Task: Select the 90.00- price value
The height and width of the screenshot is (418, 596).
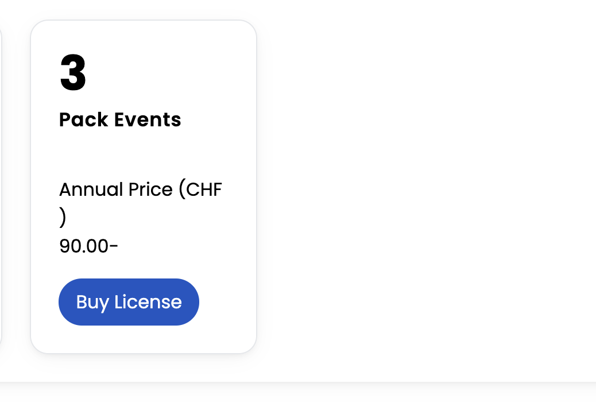Action: pyautogui.click(x=88, y=246)
